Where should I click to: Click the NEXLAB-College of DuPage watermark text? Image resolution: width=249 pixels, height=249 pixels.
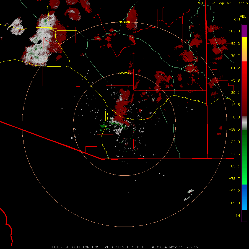click(223, 3)
